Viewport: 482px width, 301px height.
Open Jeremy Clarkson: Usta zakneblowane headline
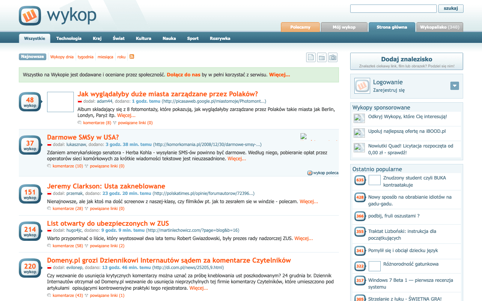click(x=106, y=186)
